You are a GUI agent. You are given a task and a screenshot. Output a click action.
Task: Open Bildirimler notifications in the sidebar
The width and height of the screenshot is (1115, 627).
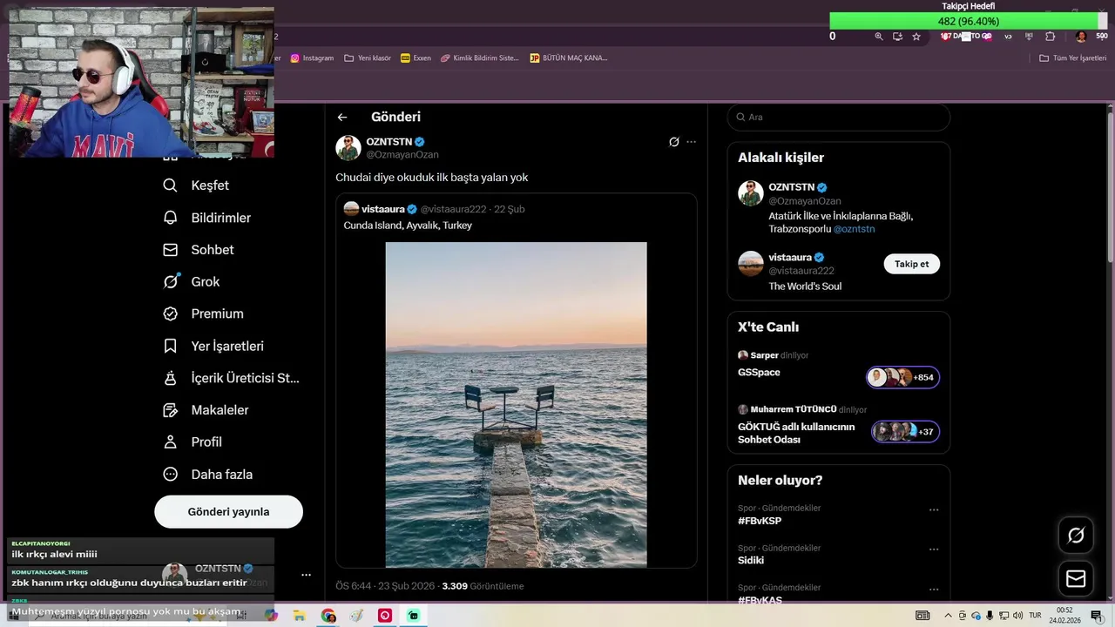tap(207, 218)
